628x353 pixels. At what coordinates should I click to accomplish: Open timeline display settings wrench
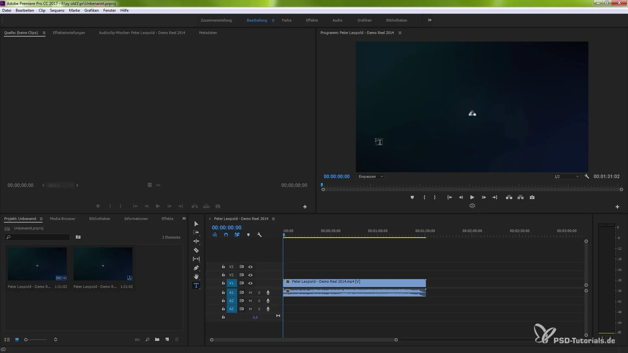259,235
